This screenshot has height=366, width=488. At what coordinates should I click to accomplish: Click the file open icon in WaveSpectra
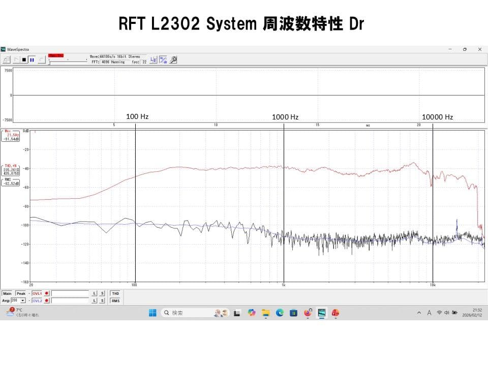[6, 59]
